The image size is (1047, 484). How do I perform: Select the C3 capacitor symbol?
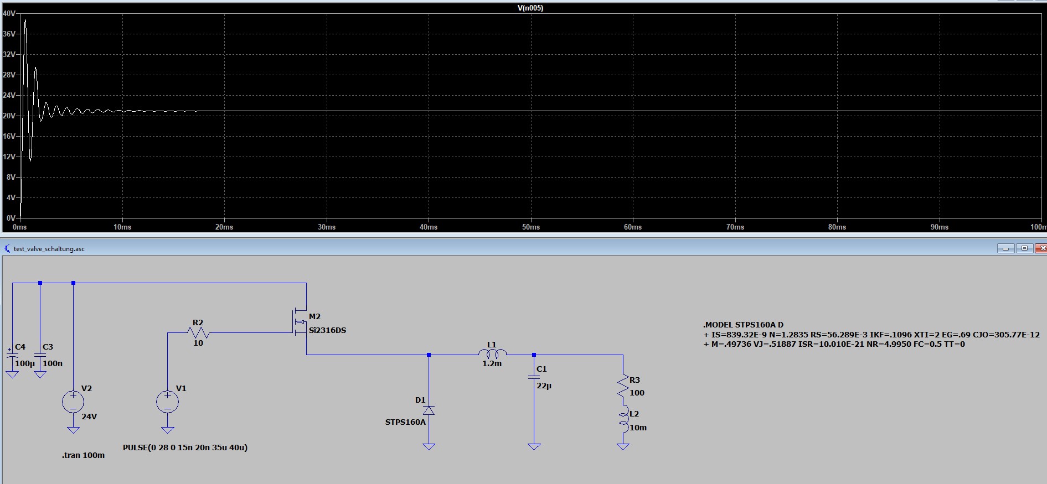(40, 355)
